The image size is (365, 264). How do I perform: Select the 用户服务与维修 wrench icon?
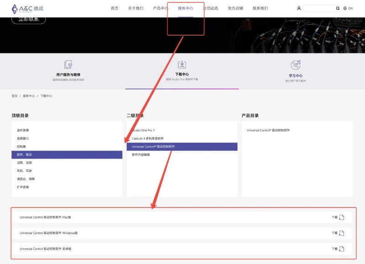[x=68, y=64]
